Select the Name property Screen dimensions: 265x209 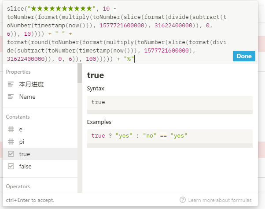tap(40, 97)
